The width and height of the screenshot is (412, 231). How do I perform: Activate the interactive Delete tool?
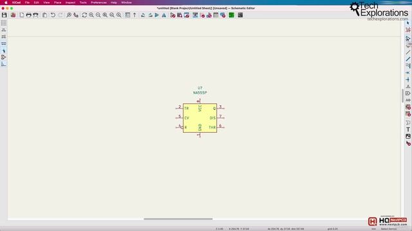[x=407, y=143]
